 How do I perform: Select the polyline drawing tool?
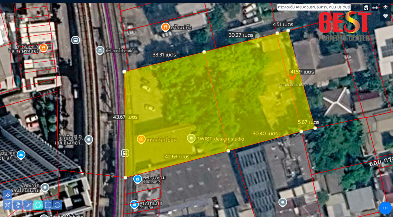click(x=28, y=205)
